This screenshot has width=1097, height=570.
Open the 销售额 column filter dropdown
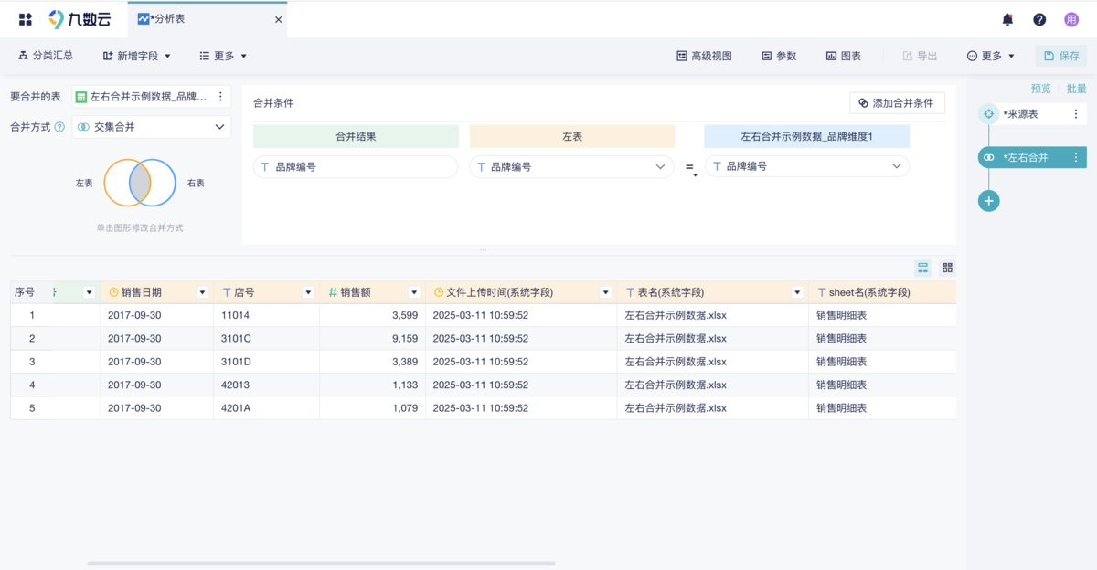click(414, 292)
